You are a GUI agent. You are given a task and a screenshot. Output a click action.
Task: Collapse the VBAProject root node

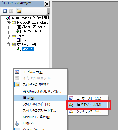click(3, 18)
